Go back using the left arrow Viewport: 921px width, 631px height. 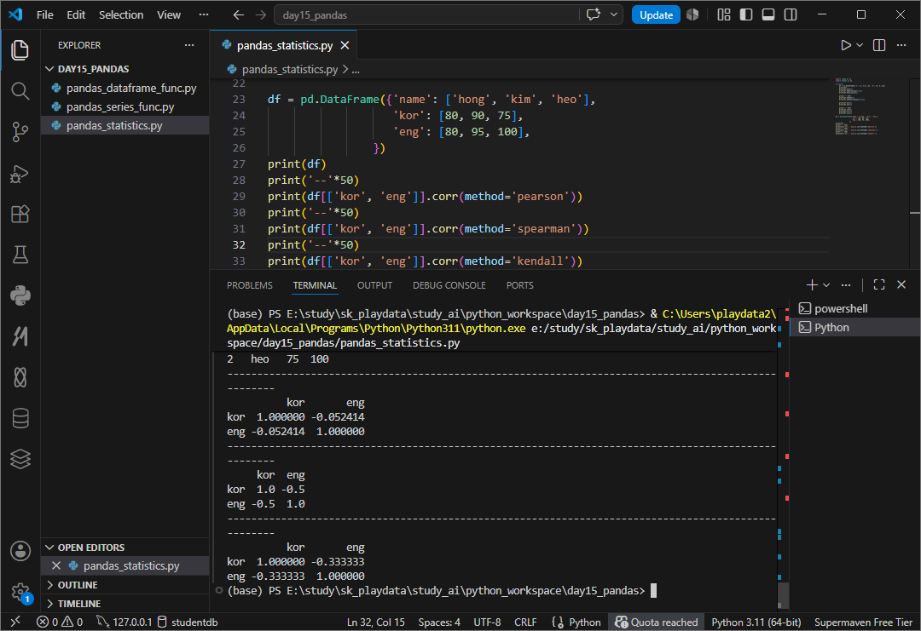(238, 14)
